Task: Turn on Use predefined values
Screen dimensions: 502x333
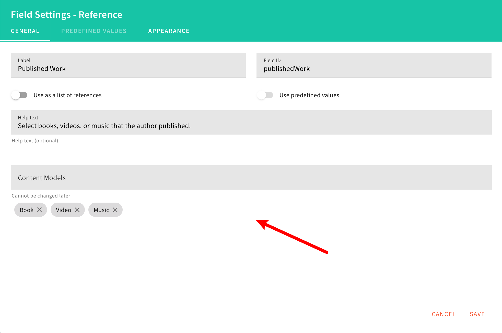Action: (265, 95)
